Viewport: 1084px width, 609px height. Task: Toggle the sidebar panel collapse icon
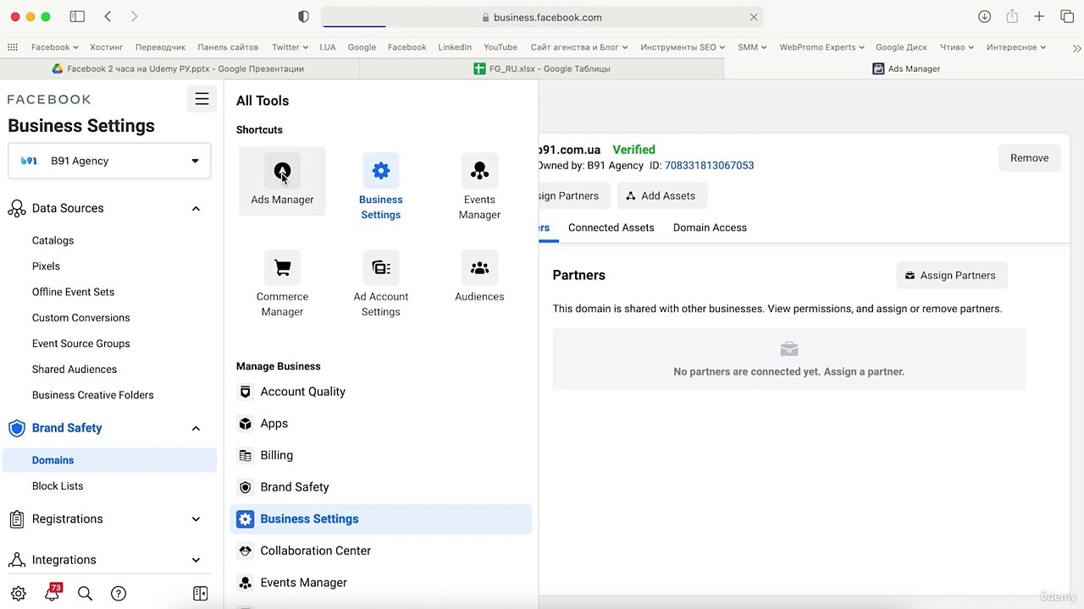pos(201,593)
